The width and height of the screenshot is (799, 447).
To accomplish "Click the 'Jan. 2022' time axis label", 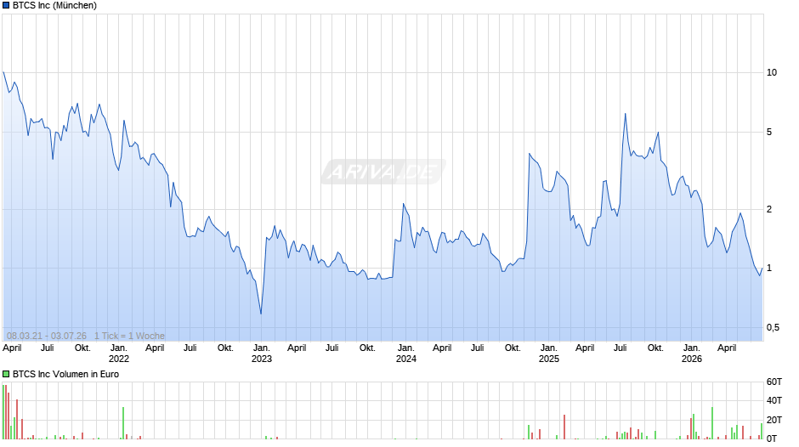I will (x=119, y=354).
